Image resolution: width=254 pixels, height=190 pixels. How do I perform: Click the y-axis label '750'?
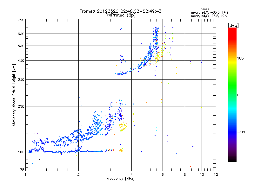pyautogui.click(x=21, y=20)
